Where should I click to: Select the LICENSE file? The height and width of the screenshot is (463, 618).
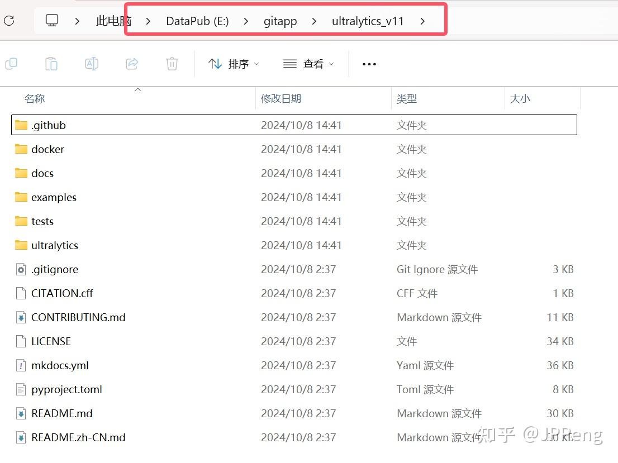click(51, 341)
